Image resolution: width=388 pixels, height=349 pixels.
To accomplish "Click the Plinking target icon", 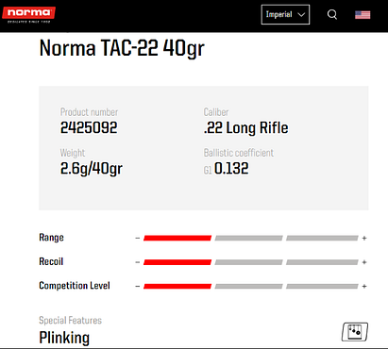I will (x=355, y=331).
